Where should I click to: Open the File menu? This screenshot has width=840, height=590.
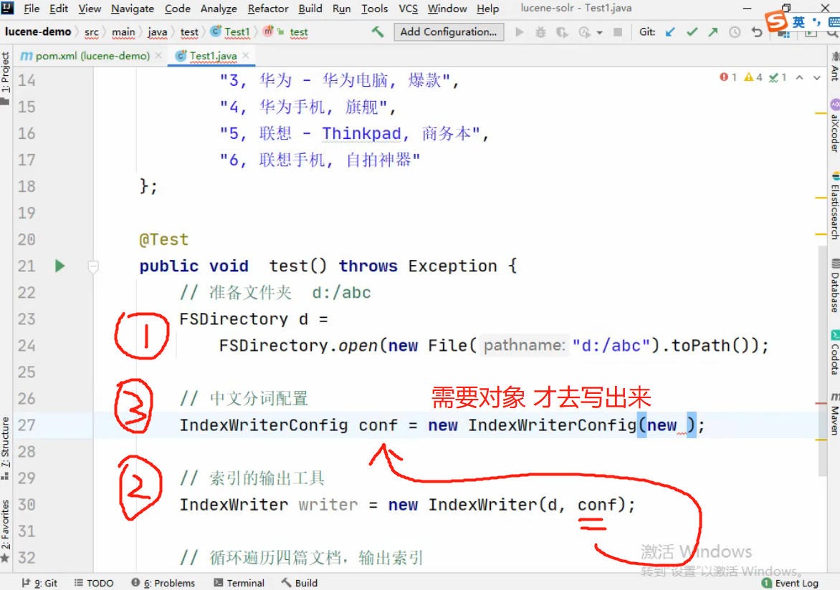[x=32, y=9]
